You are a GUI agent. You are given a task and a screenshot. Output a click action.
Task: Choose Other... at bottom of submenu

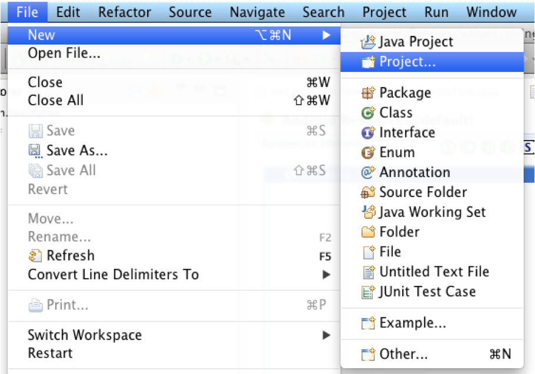coord(403,355)
